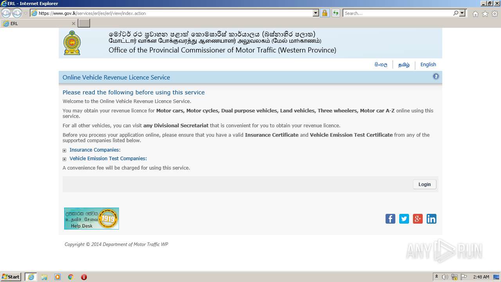Open the search provider dropdown arrow

(x=463, y=13)
